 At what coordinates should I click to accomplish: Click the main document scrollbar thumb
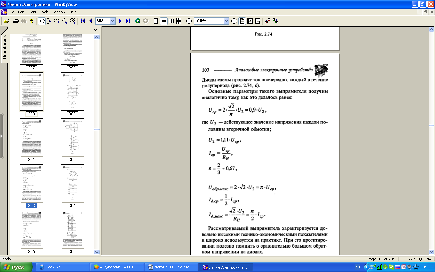point(432,126)
